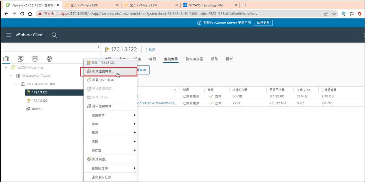The height and width of the screenshot is (182, 365).
Task: Collapse the Datacenter-Taipei tree node
Action: point(11,76)
